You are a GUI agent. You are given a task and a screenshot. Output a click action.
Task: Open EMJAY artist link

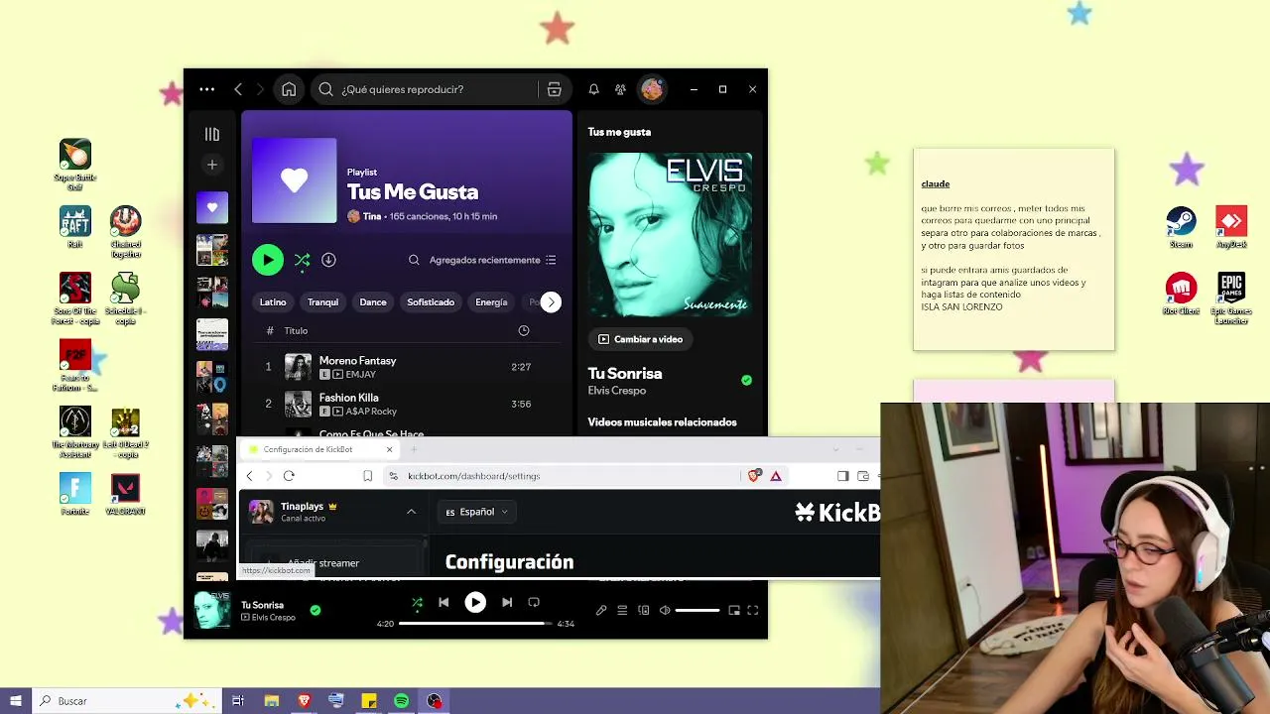click(361, 375)
